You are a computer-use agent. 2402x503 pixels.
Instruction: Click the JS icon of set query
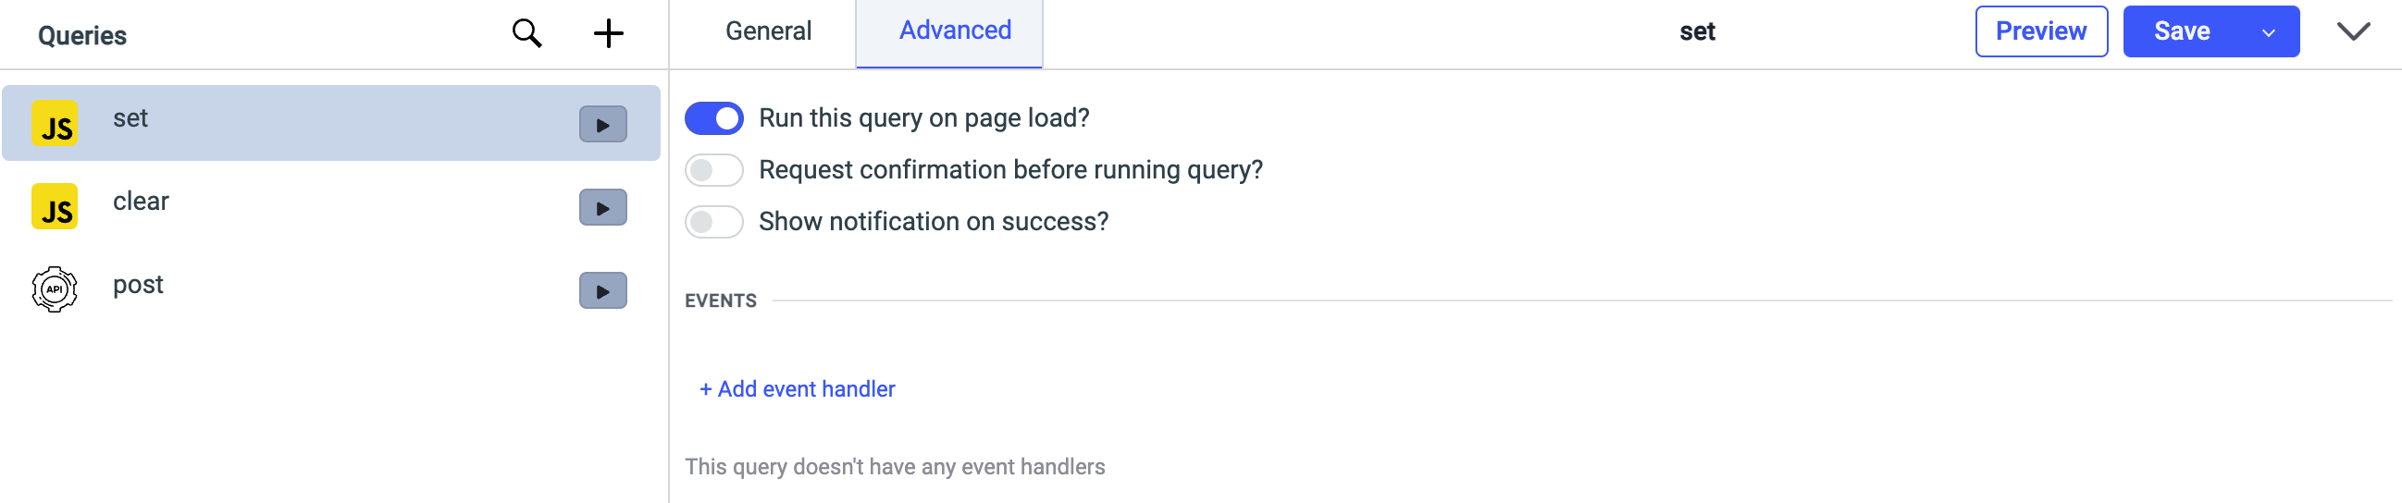click(x=55, y=125)
